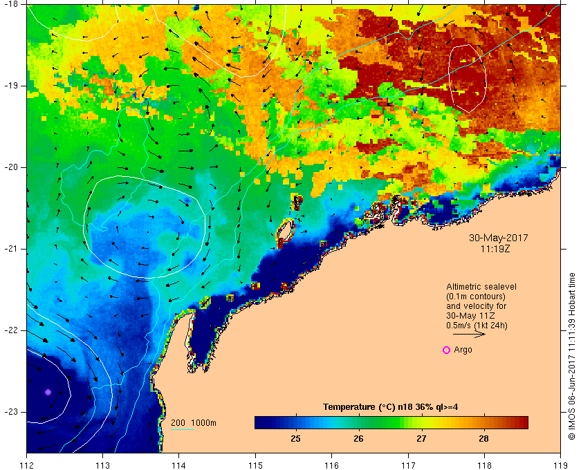Click the 'Altimetric sealevel' legend text
The width and height of the screenshot is (581, 470).
[481, 287]
